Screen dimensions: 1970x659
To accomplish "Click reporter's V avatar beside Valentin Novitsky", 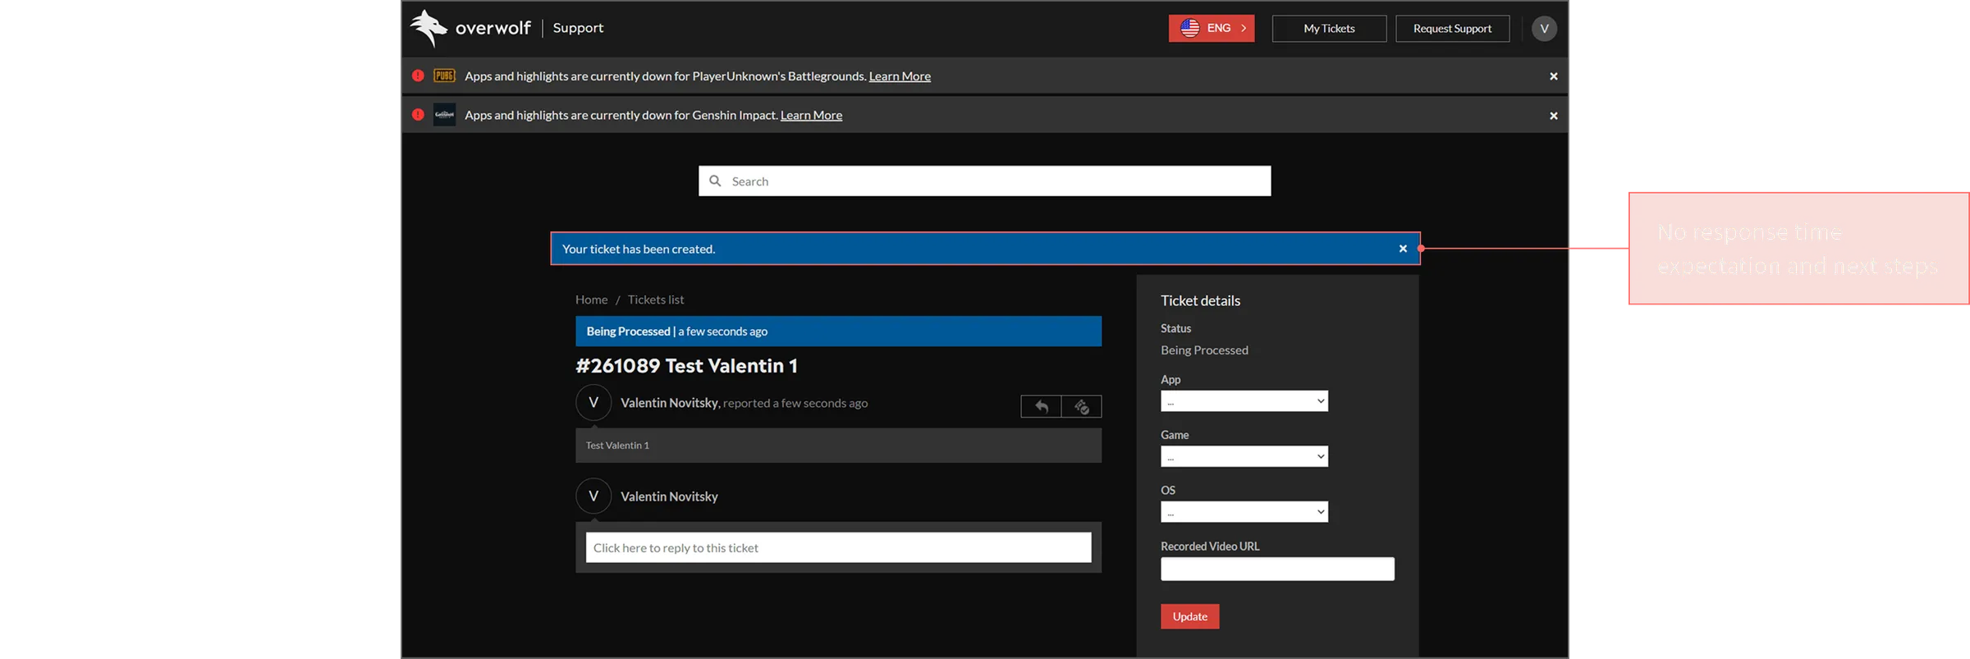I will [593, 402].
